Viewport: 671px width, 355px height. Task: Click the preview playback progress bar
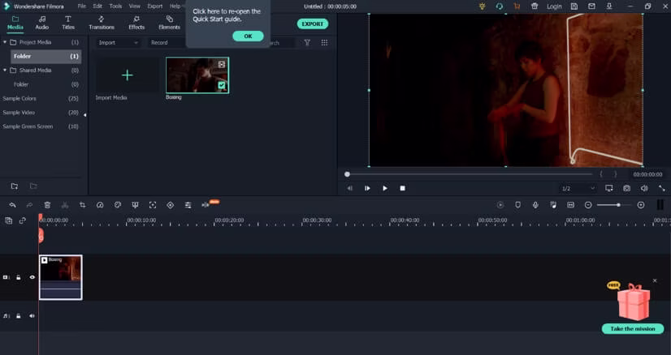point(469,174)
